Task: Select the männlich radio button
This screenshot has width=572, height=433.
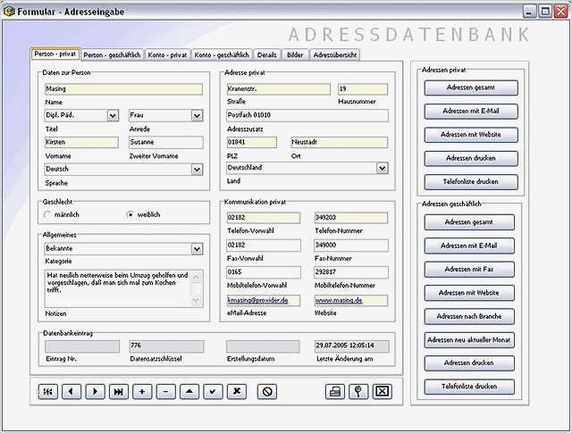Action: click(x=47, y=214)
